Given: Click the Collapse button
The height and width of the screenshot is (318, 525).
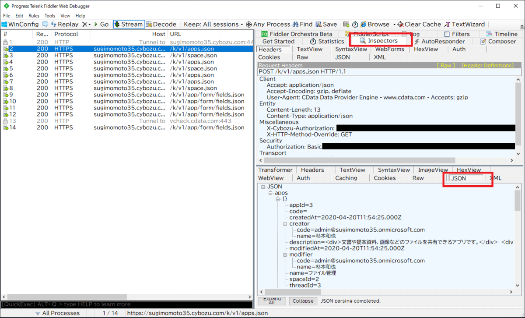Looking at the screenshot, I should [303, 301].
